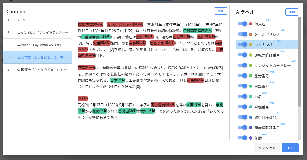Click the orange color dot for メールアドレス
The image size is (307, 160).
251,34
